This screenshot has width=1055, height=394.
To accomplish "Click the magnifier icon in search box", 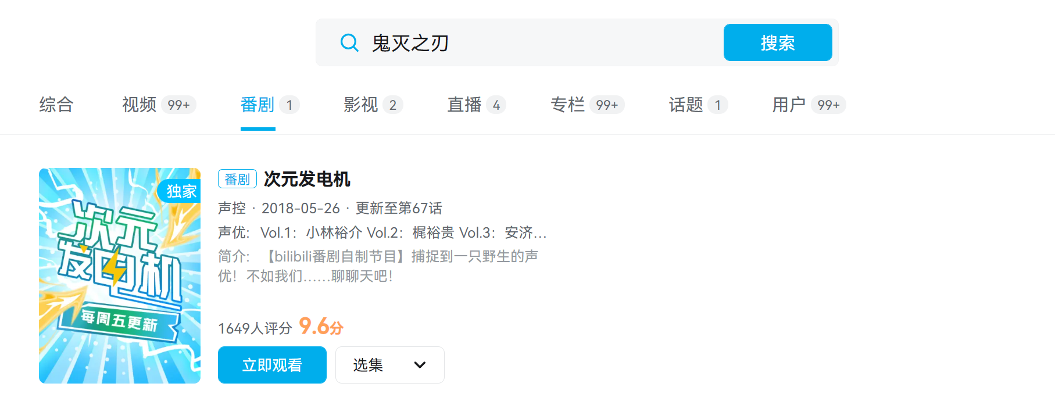I will coord(349,42).
